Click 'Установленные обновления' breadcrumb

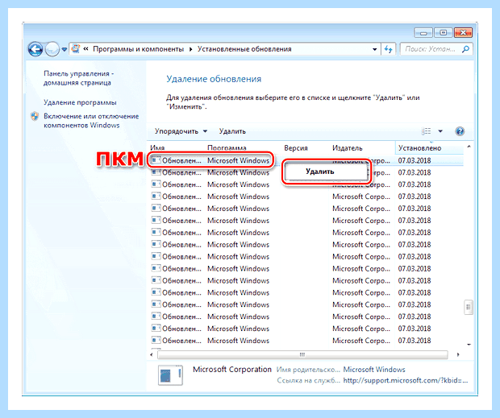(244, 49)
